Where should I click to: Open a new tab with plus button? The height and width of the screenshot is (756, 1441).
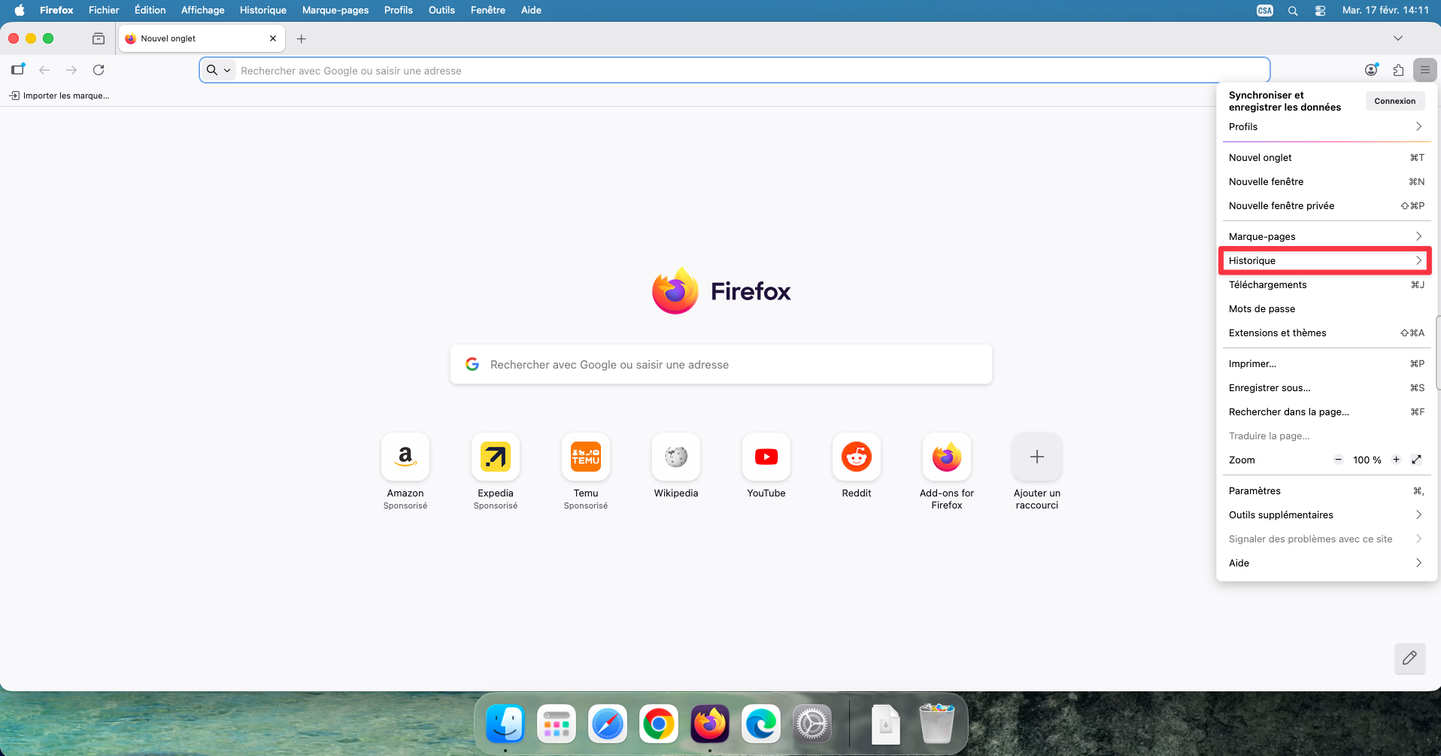302,39
